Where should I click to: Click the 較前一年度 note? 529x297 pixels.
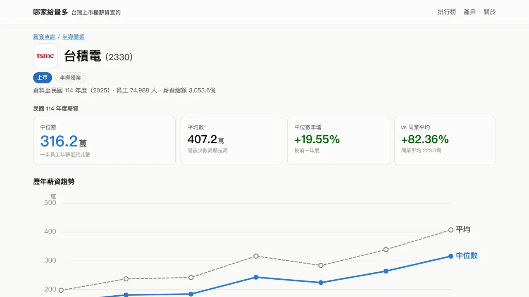[x=307, y=151]
